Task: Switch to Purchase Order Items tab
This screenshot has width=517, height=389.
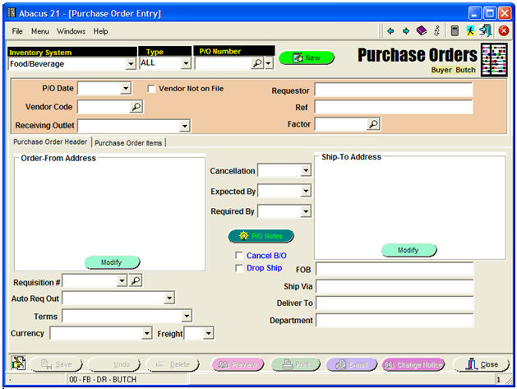Action: pos(129,143)
